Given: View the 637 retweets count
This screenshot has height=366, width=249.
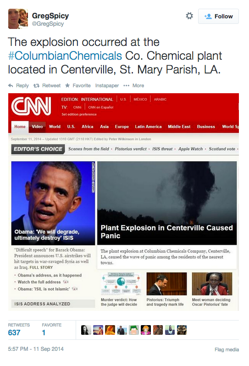Looking at the screenshot, I should [14, 332].
